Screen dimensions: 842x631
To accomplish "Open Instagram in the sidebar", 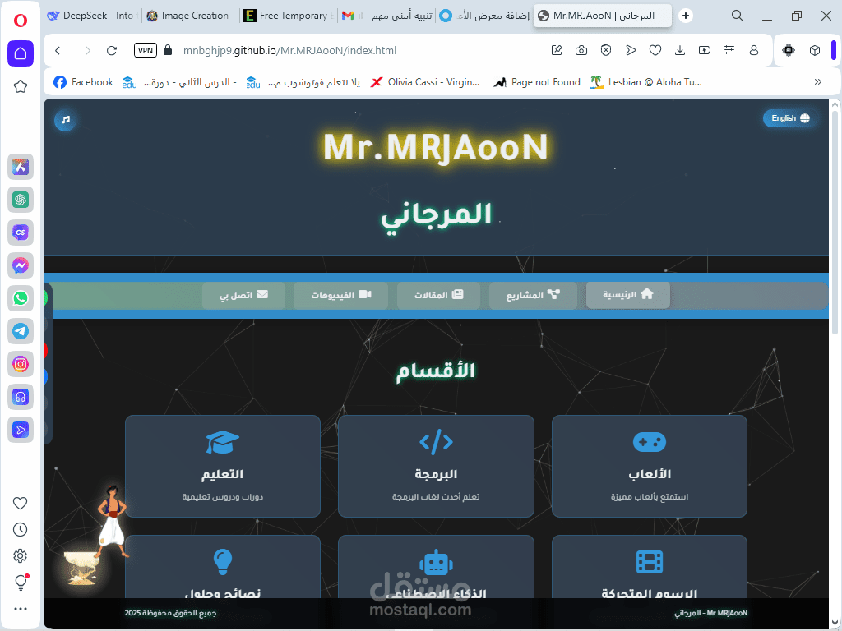I will click(x=21, y=364).
